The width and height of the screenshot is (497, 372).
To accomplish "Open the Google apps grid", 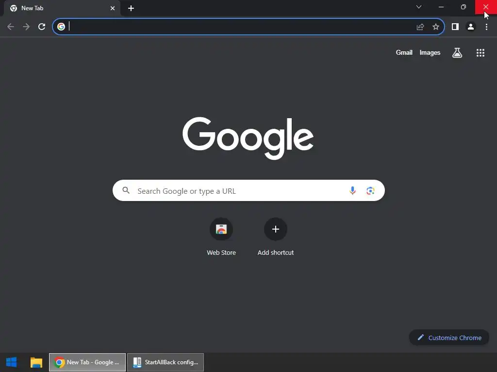I will [x=480, y=53].
